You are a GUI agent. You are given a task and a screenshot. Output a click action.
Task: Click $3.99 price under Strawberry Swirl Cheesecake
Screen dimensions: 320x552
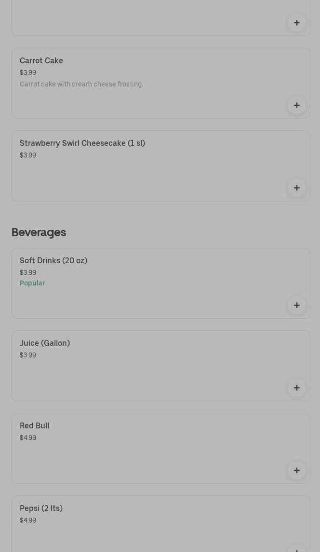pyautogui.click(x=28, y=155)
